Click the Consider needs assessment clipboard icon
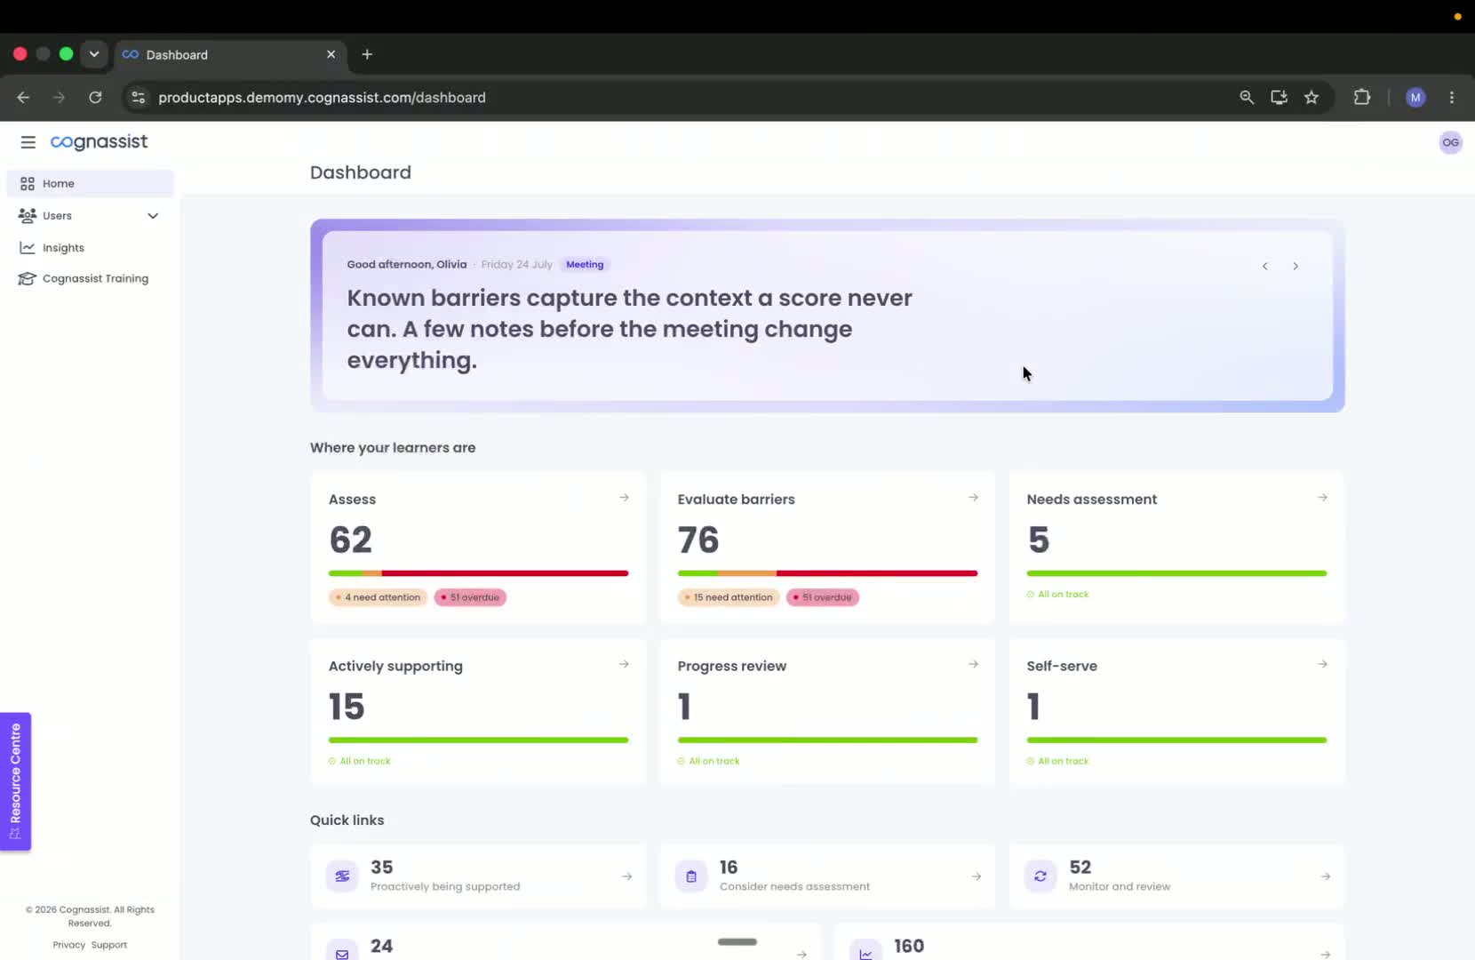This screenshot has height=960, width=1475. coord(691,876)
